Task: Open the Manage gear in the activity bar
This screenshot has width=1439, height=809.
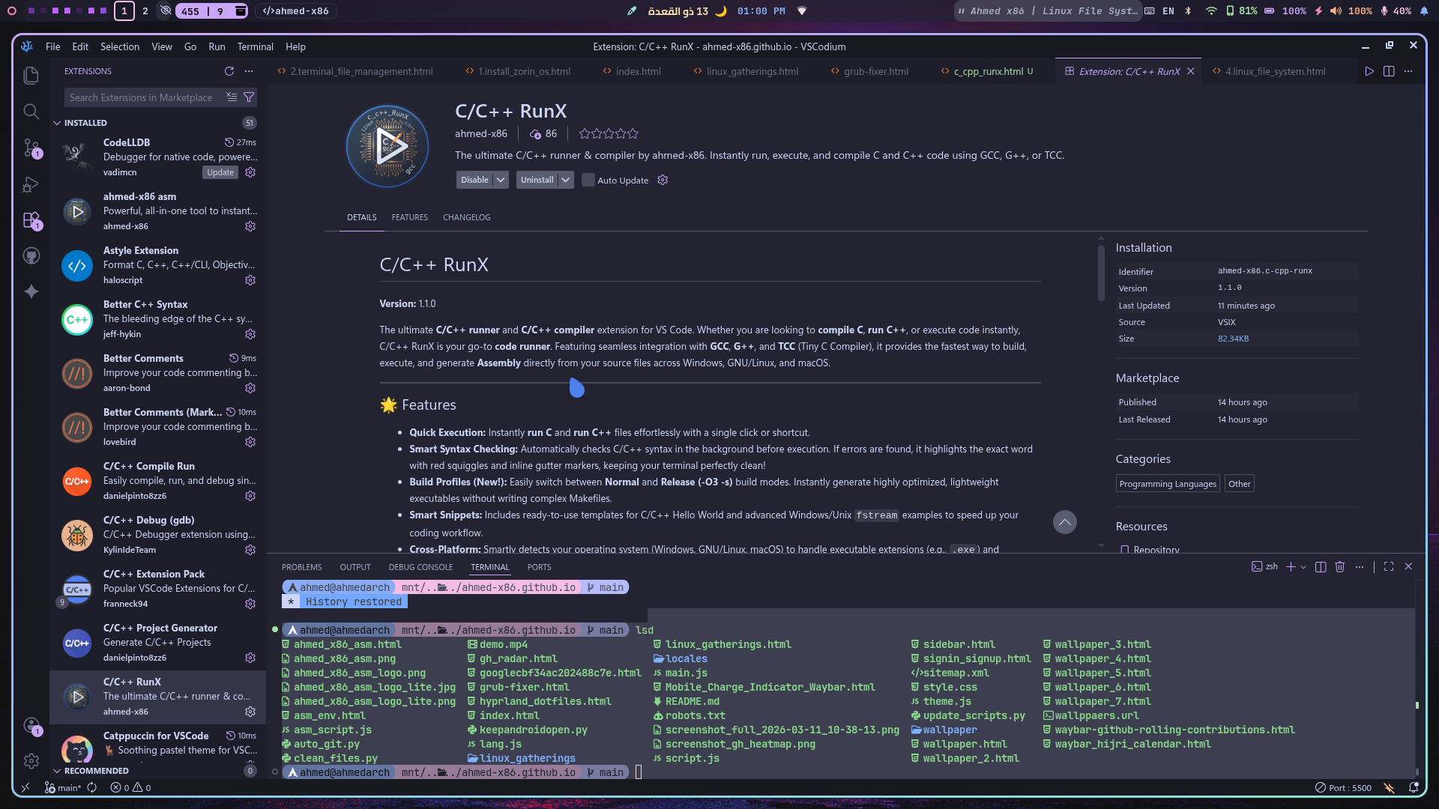Action: [31, 761]
